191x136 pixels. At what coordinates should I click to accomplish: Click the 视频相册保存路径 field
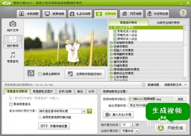(151, 99)
